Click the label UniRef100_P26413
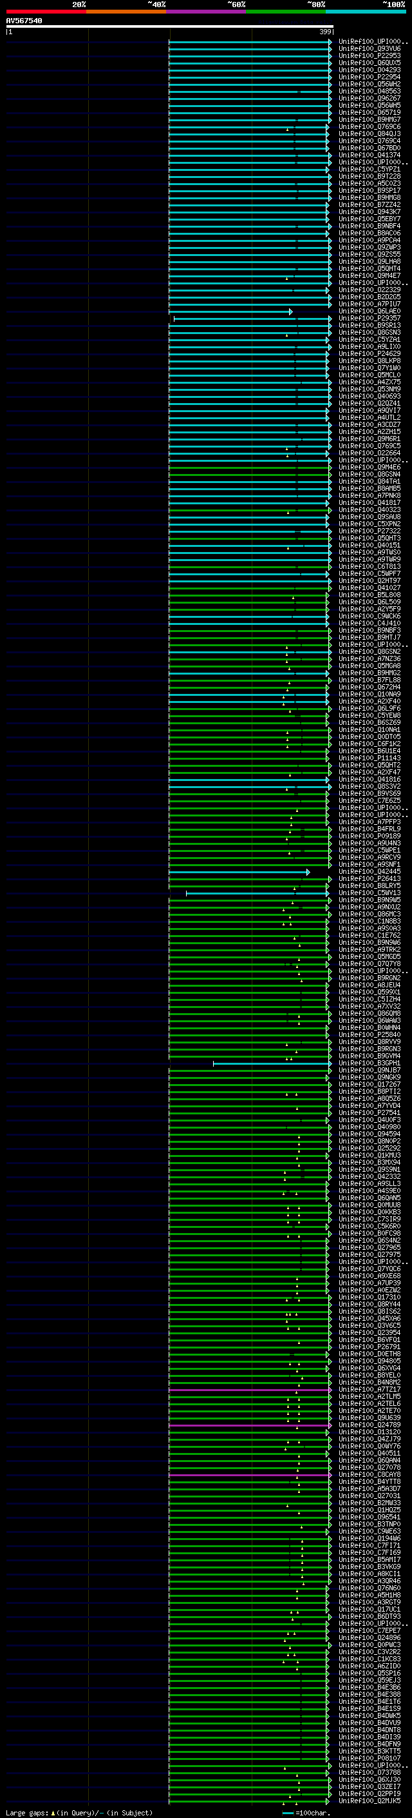The image size is (412, 1818). [x=369, y=878]
